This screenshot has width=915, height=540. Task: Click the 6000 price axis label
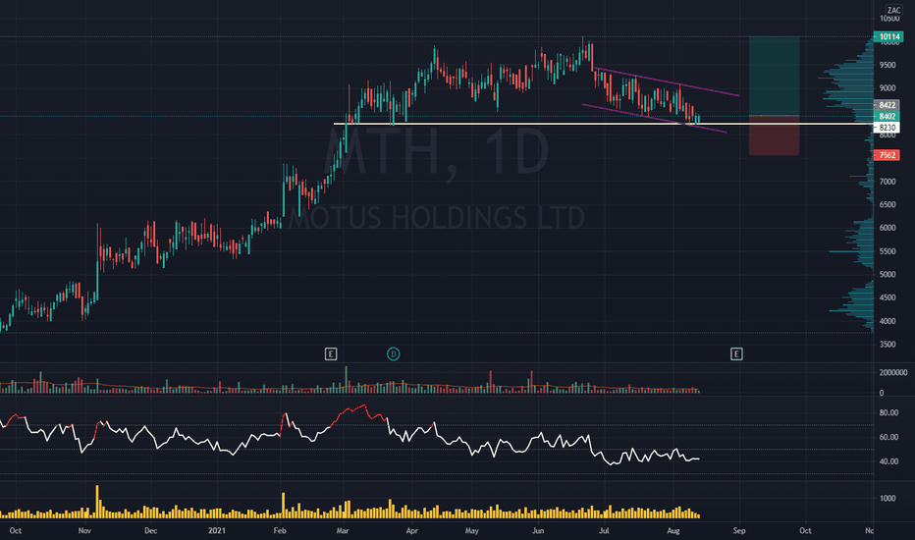(887, 228)
